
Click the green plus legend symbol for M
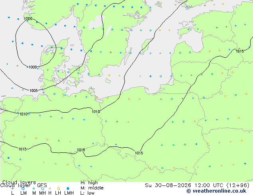pos(34,188)
